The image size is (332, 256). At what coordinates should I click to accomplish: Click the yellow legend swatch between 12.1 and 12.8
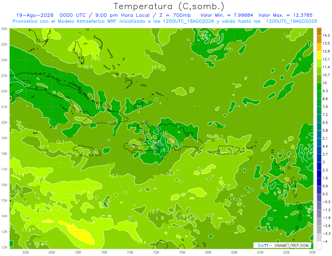pyautogui.click(x=319, y=55)
